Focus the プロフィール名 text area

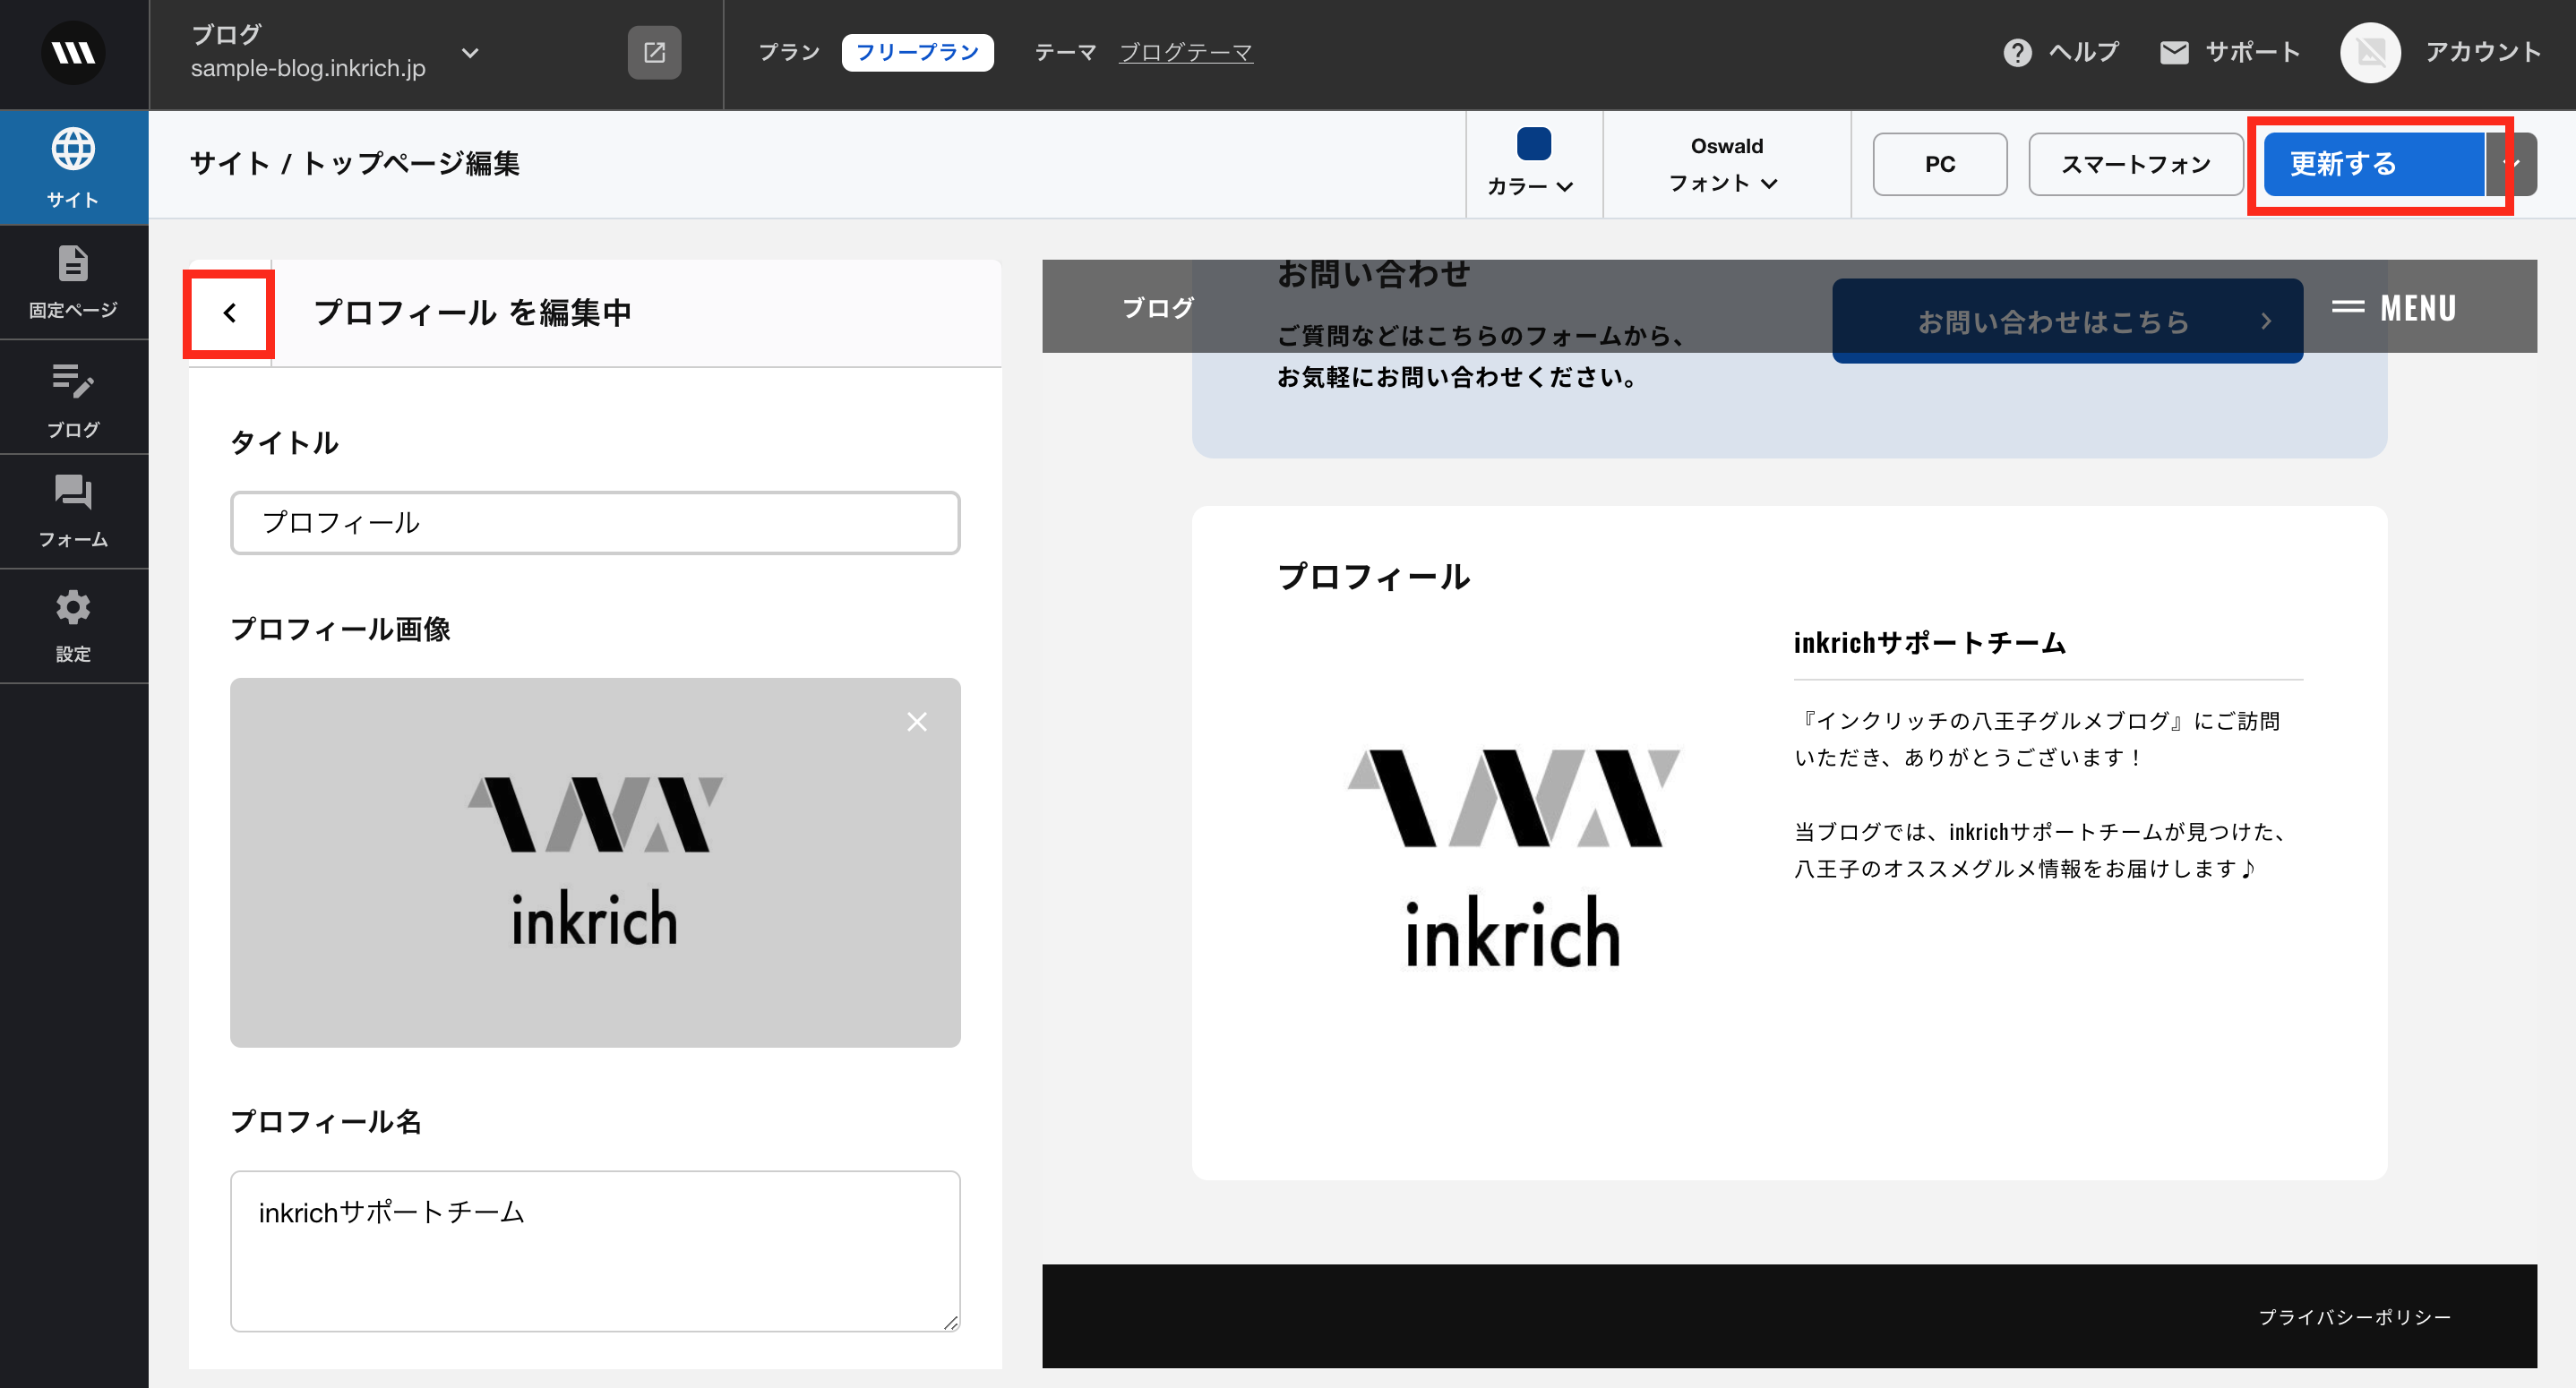pos(595,1250)
